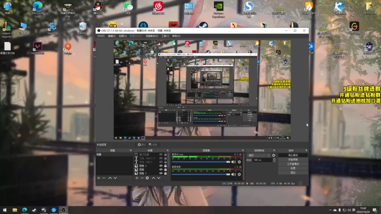The image size is (381, 214).
Task: Click the 滤镜 filters button above panels
Action: [x=153, y=145]
